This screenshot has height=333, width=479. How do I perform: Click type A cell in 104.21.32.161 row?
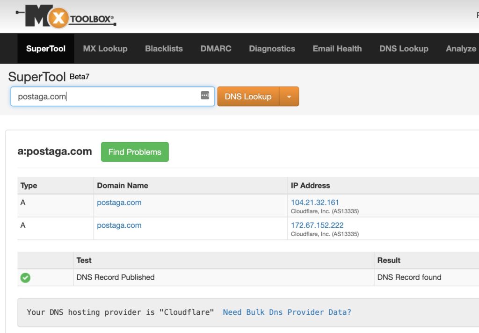click(56, 206)
